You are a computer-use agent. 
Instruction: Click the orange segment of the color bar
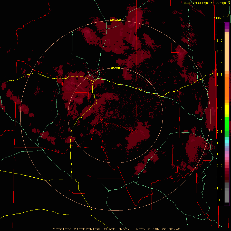coord(227,88)
